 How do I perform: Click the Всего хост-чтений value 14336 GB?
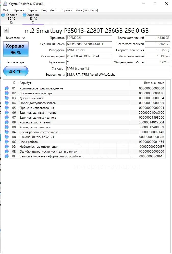coord(158,38)
